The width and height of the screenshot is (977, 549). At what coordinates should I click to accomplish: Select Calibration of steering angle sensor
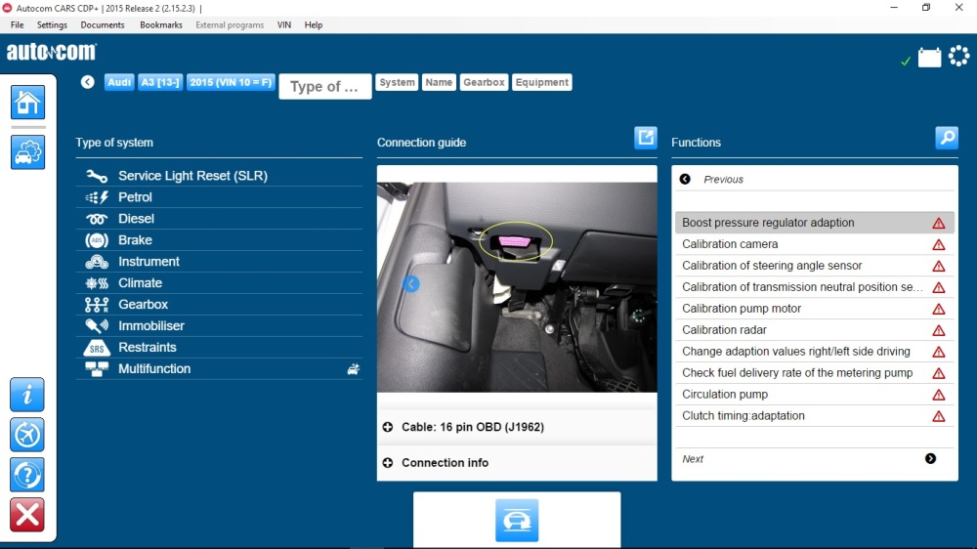(x=815, y=266)
